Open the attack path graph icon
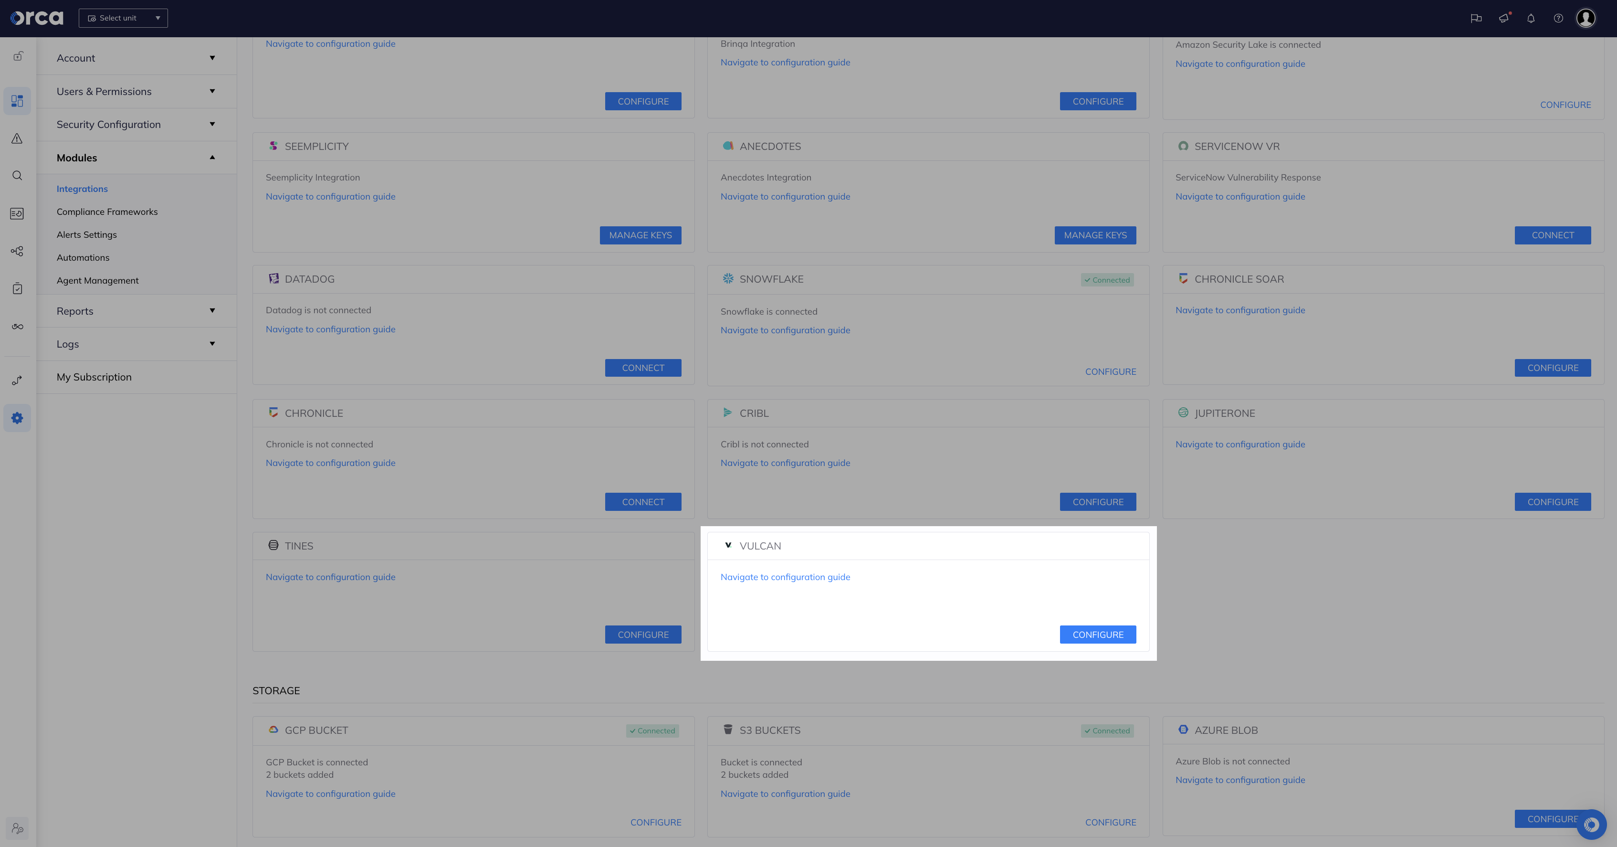The image size is (1617, 847). click(x=17, y=251)
